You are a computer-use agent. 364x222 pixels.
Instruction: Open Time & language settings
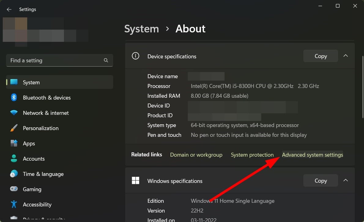pos(60,174)
